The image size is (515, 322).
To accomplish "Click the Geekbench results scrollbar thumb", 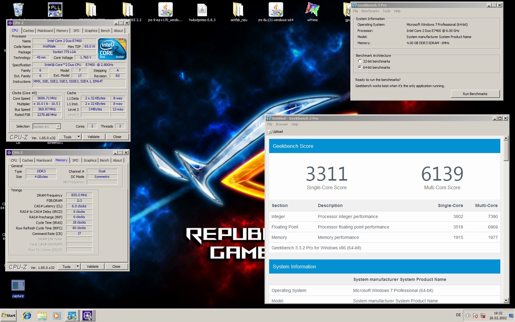I will click(506, 151).
